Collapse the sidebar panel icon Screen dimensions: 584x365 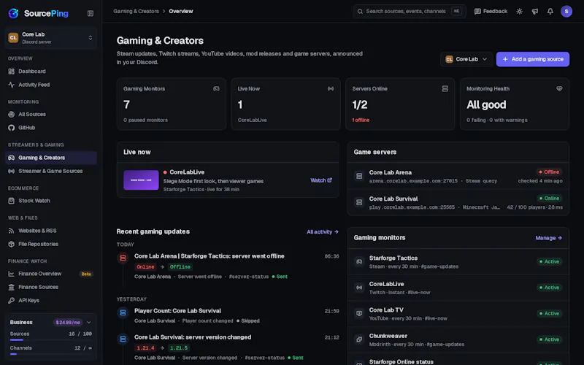point(90,13)
